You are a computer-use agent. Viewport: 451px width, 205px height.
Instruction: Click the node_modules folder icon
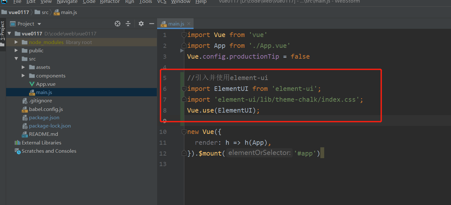coord(24,42)
